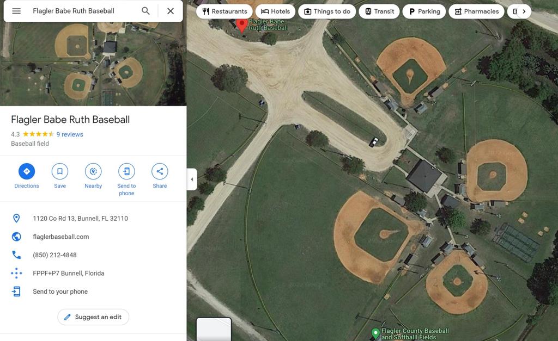Select the Things to do chip

[327, 11]
